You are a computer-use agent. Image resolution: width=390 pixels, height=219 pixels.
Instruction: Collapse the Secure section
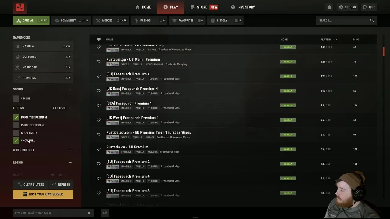click(70, 89)
